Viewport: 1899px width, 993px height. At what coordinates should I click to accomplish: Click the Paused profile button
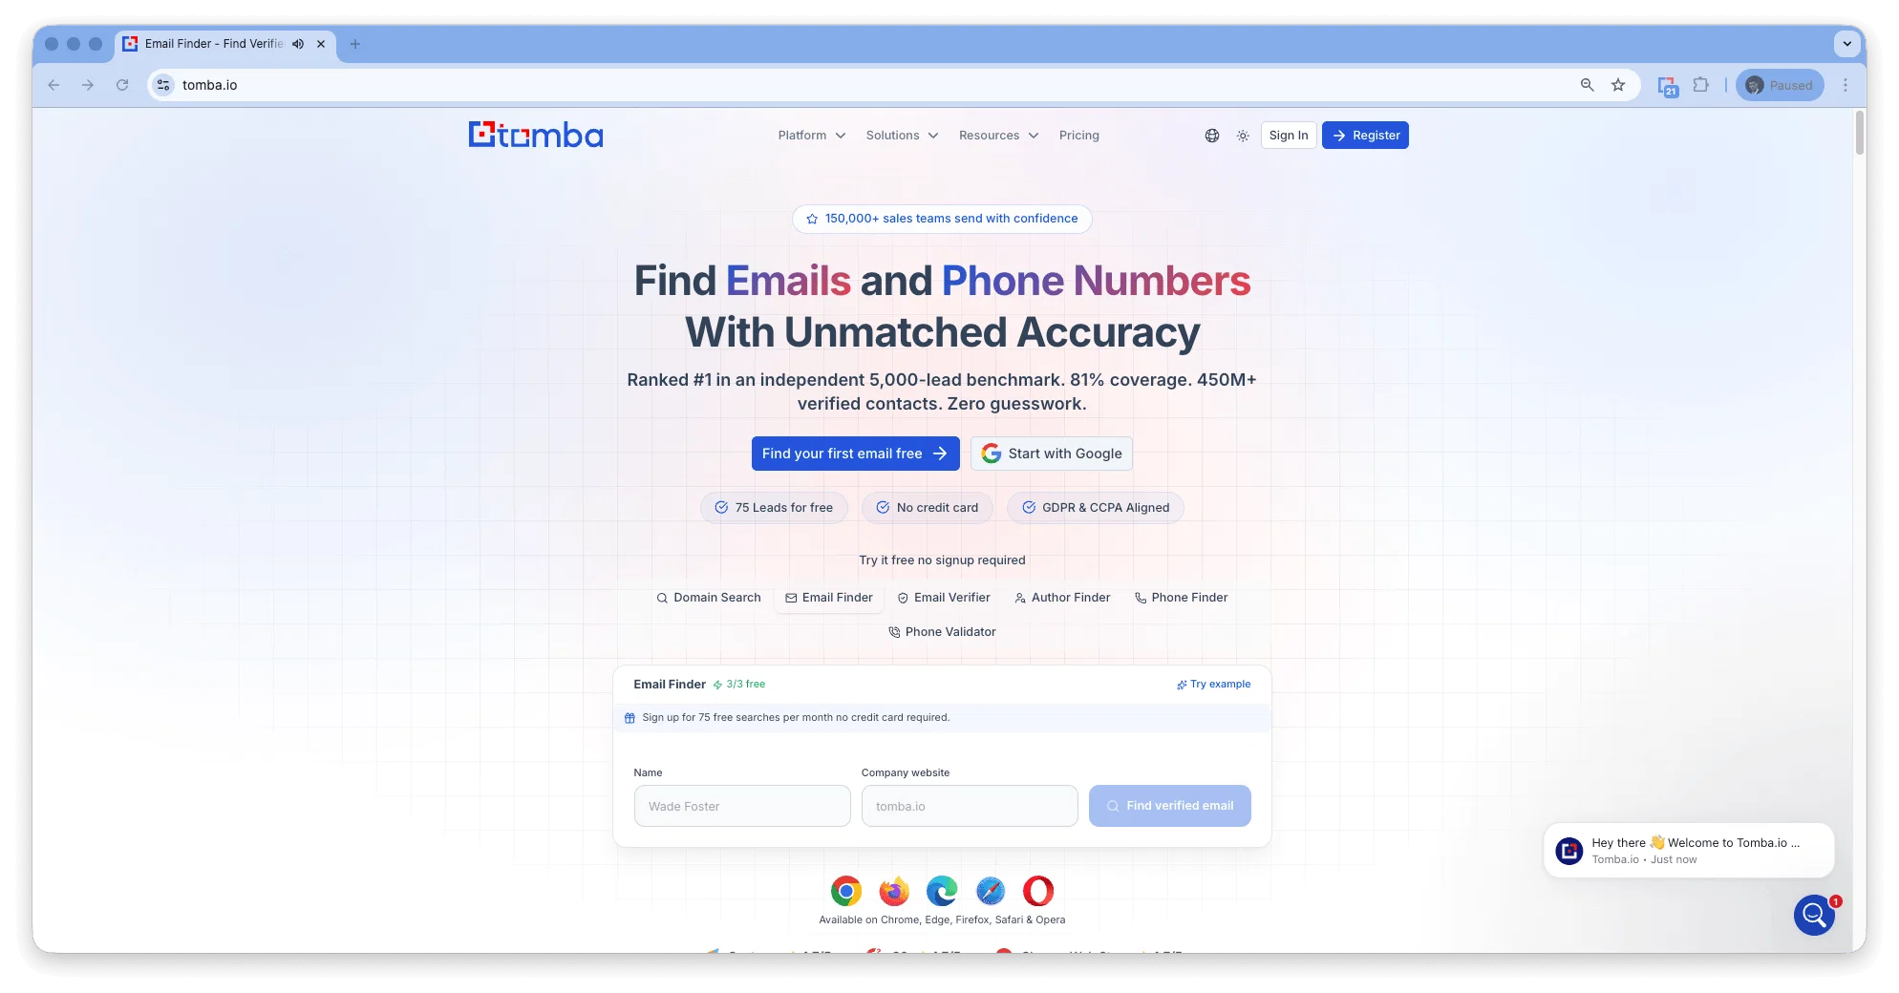click(x=1780, y=85)
